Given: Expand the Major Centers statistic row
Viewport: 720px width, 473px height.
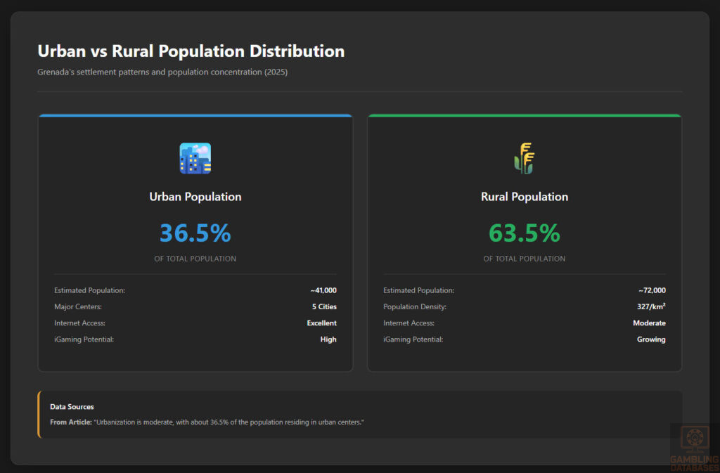Looking at the screenshot, I should pyautogui.click(x=195, y=306).
